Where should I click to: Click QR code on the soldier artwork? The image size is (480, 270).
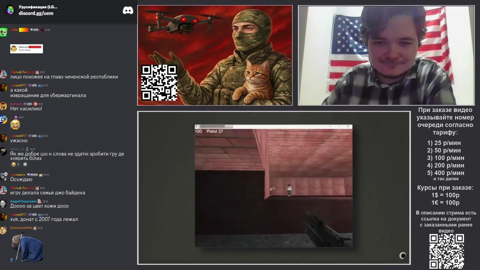[x=159, y=82]
